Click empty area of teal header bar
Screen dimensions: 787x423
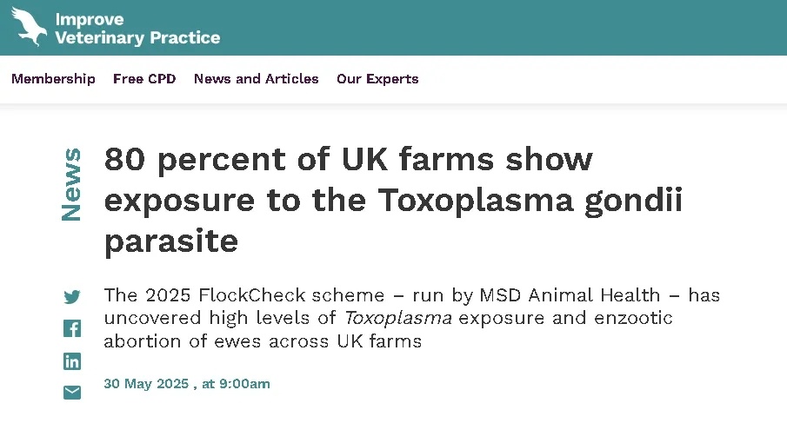[x=522, y=28]
